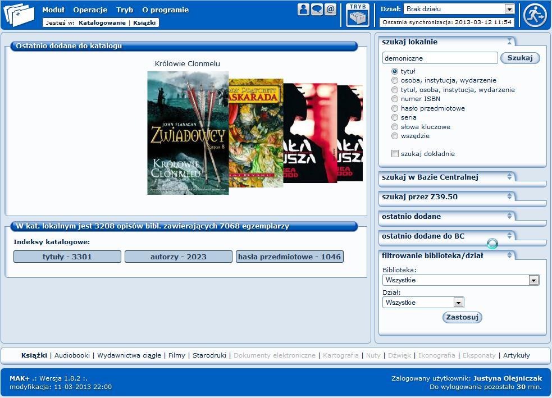552x398 pixels.
Task: Click the MAK+ Wersja 1.8.2 text
Action: point(49,378)
